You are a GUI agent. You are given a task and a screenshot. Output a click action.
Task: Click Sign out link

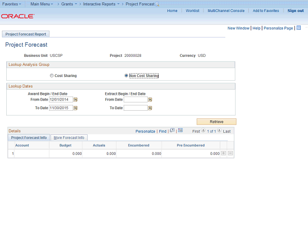click(x=295, y=11)
